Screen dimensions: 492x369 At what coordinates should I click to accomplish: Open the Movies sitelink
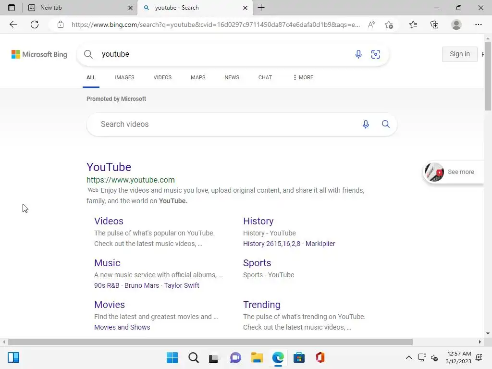click(110, 305)
